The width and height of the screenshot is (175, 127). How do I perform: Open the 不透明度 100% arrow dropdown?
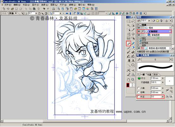pyautogui.click(x=163, y=82)
